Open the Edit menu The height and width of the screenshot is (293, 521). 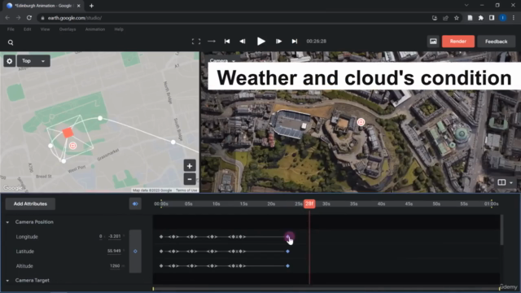click(x=27, y=29)
